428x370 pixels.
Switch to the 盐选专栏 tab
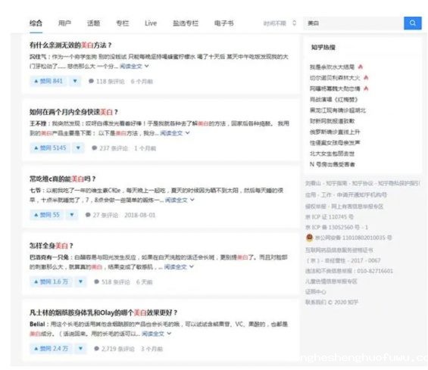[186, 23]
